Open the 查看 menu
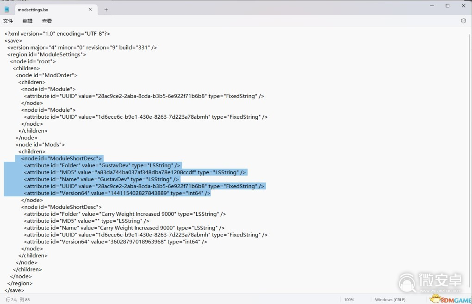Viewport: 472px width, 304px height. point(47,21)
